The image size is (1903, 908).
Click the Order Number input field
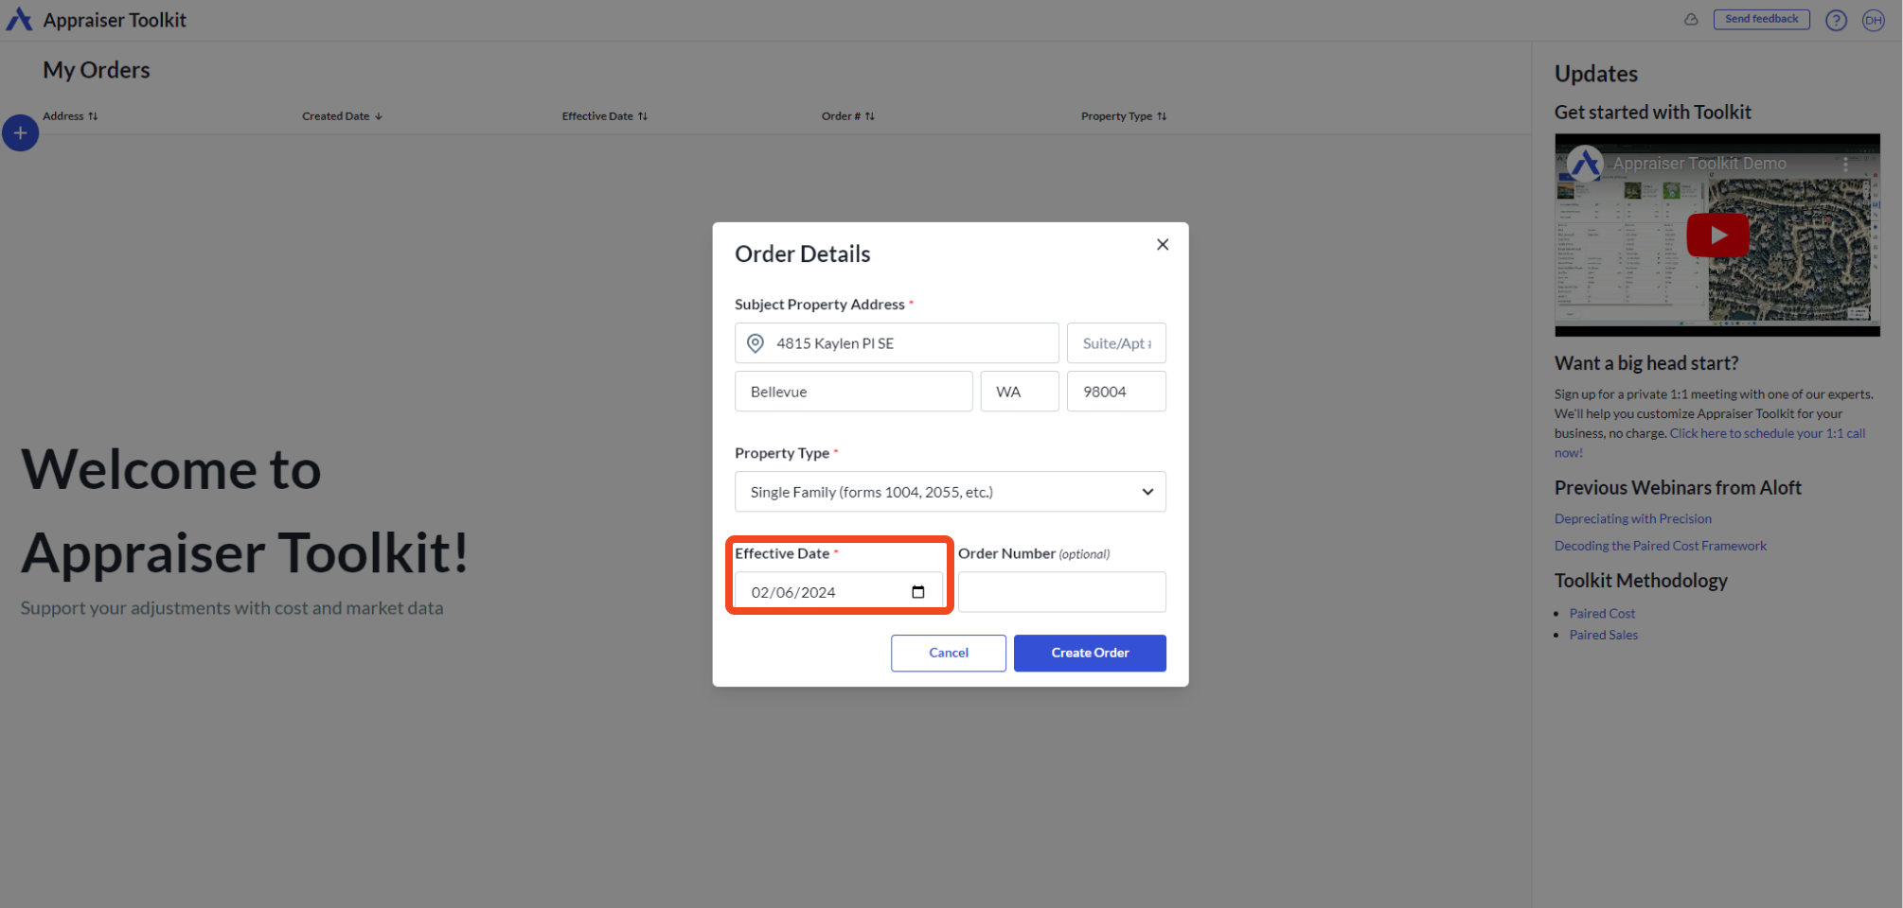point(1061,592)
